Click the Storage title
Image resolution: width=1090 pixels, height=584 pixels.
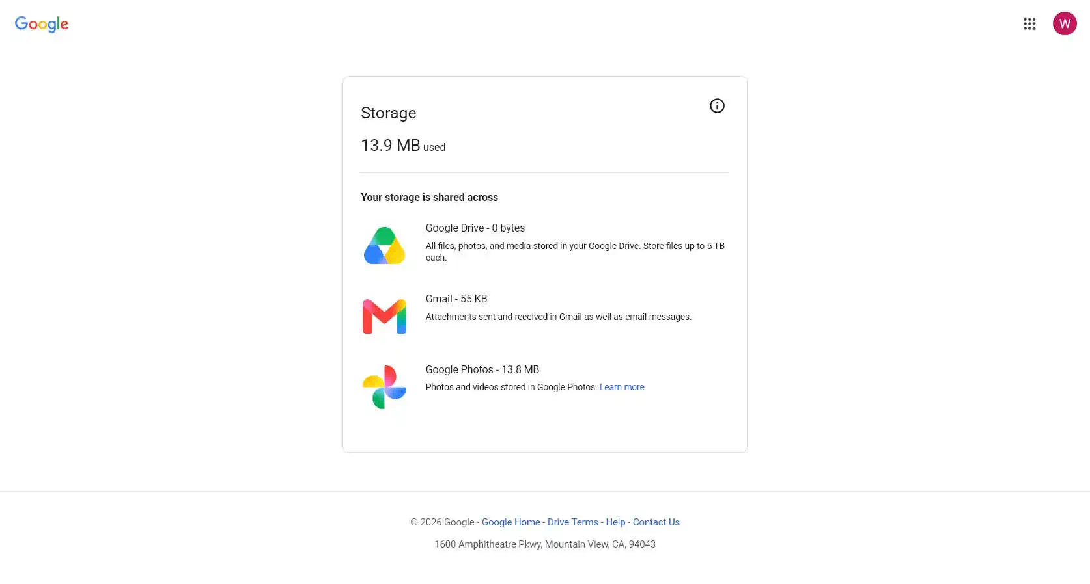[389, 113]
